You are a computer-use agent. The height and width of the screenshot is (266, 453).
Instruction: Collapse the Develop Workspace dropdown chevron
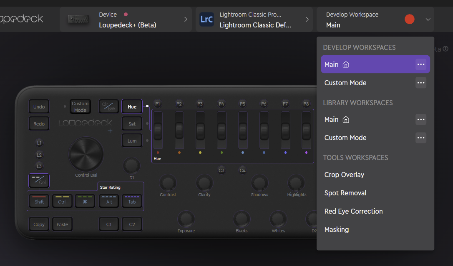coord(428,20)
